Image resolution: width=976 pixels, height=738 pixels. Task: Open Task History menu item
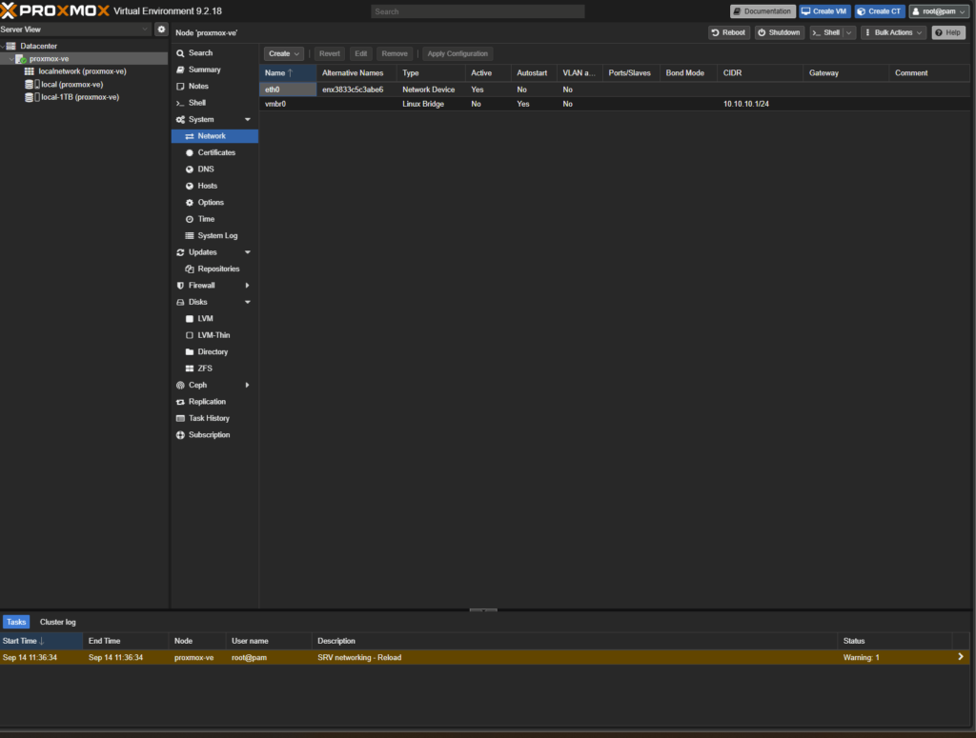[214, 418]
